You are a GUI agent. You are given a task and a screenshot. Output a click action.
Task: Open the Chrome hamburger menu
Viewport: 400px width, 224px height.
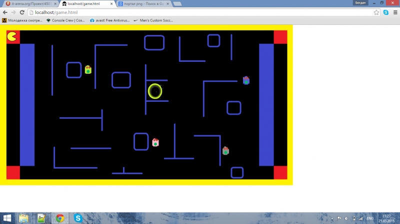(x=395, y=12)
